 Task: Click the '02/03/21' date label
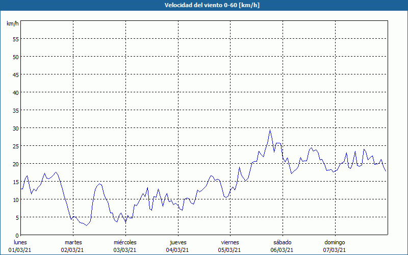click(x=72, y=250)
